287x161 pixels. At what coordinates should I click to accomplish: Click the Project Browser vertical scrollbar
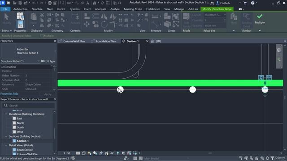click(54, 133)
